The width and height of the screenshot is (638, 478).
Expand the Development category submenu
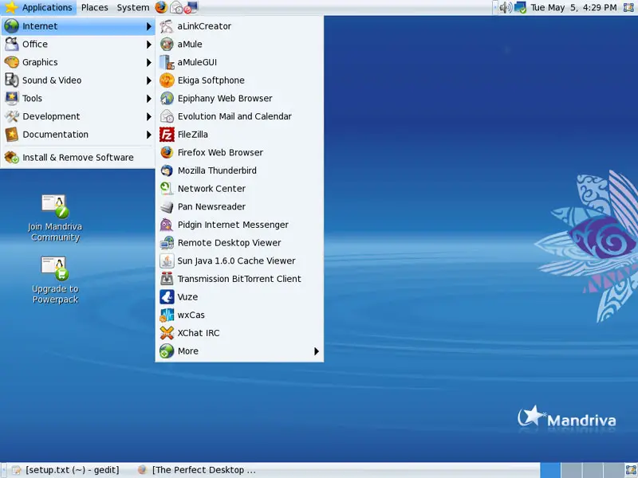pos(78,116)
